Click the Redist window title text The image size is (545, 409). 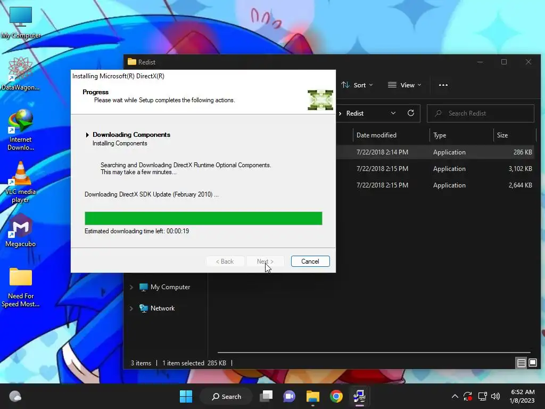pyautogui.click(x=147, y=62)
